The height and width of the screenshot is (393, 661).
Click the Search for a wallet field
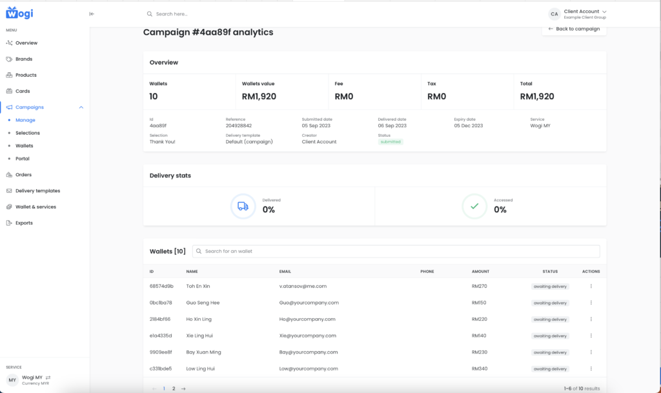pos(396,251)
